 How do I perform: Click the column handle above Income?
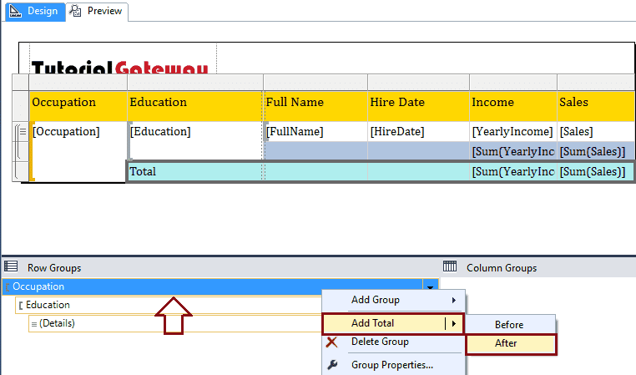(513, 83)
